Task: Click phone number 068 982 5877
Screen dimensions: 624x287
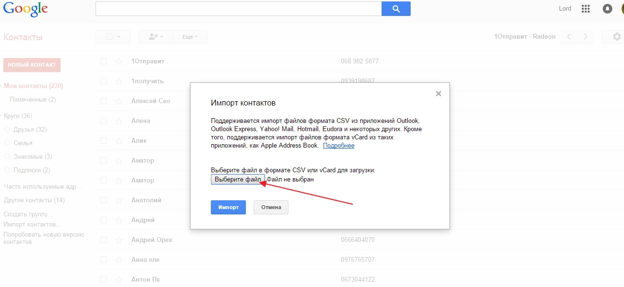Action: (x=360, y=61)
